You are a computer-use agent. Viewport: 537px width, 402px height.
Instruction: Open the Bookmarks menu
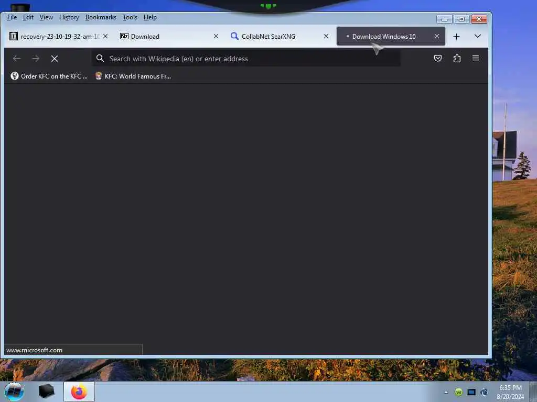(x=101, y=17)
